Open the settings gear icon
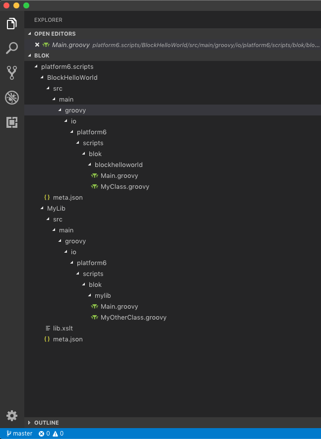Screen dimensions: 321x439 pyautogui.click(x=11, y=416)
